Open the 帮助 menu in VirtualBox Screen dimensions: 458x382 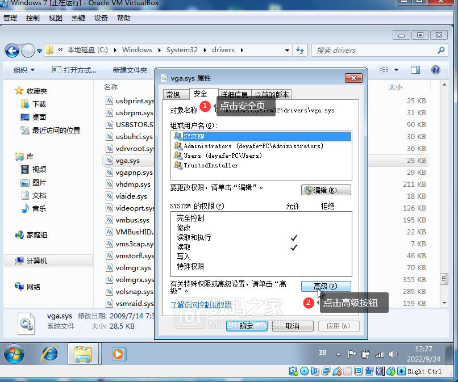tap(124, 18)
